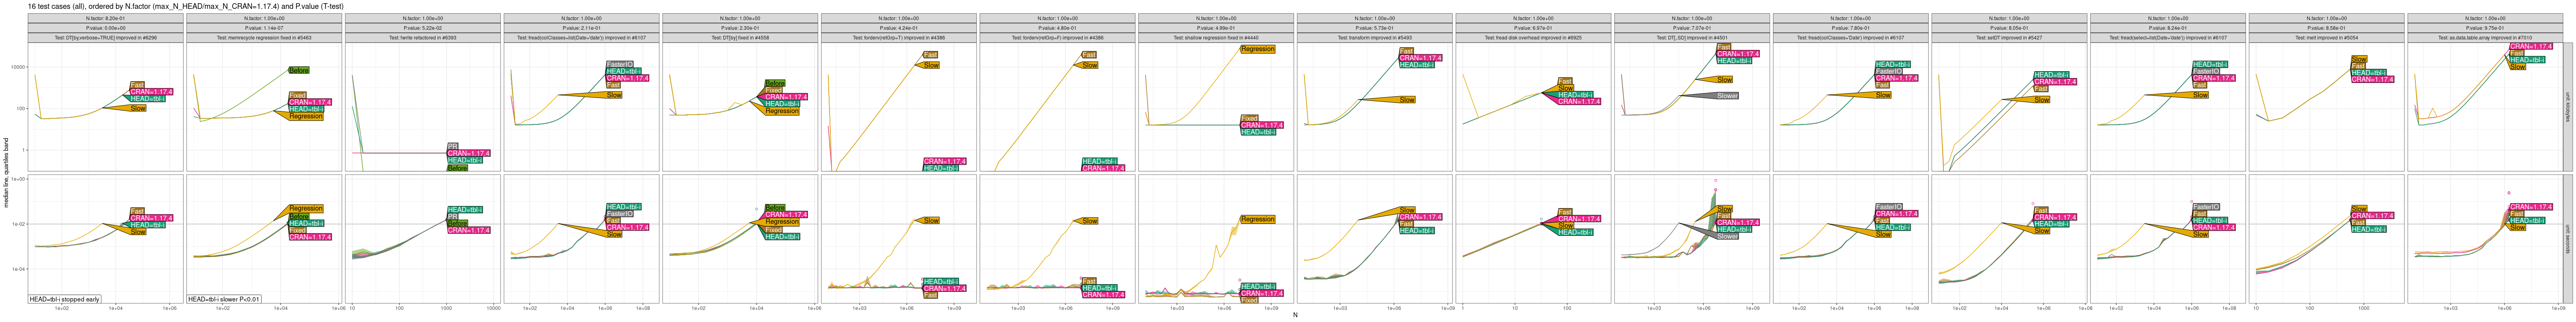Select the transform improved #5493 header

pos(1374,38)
